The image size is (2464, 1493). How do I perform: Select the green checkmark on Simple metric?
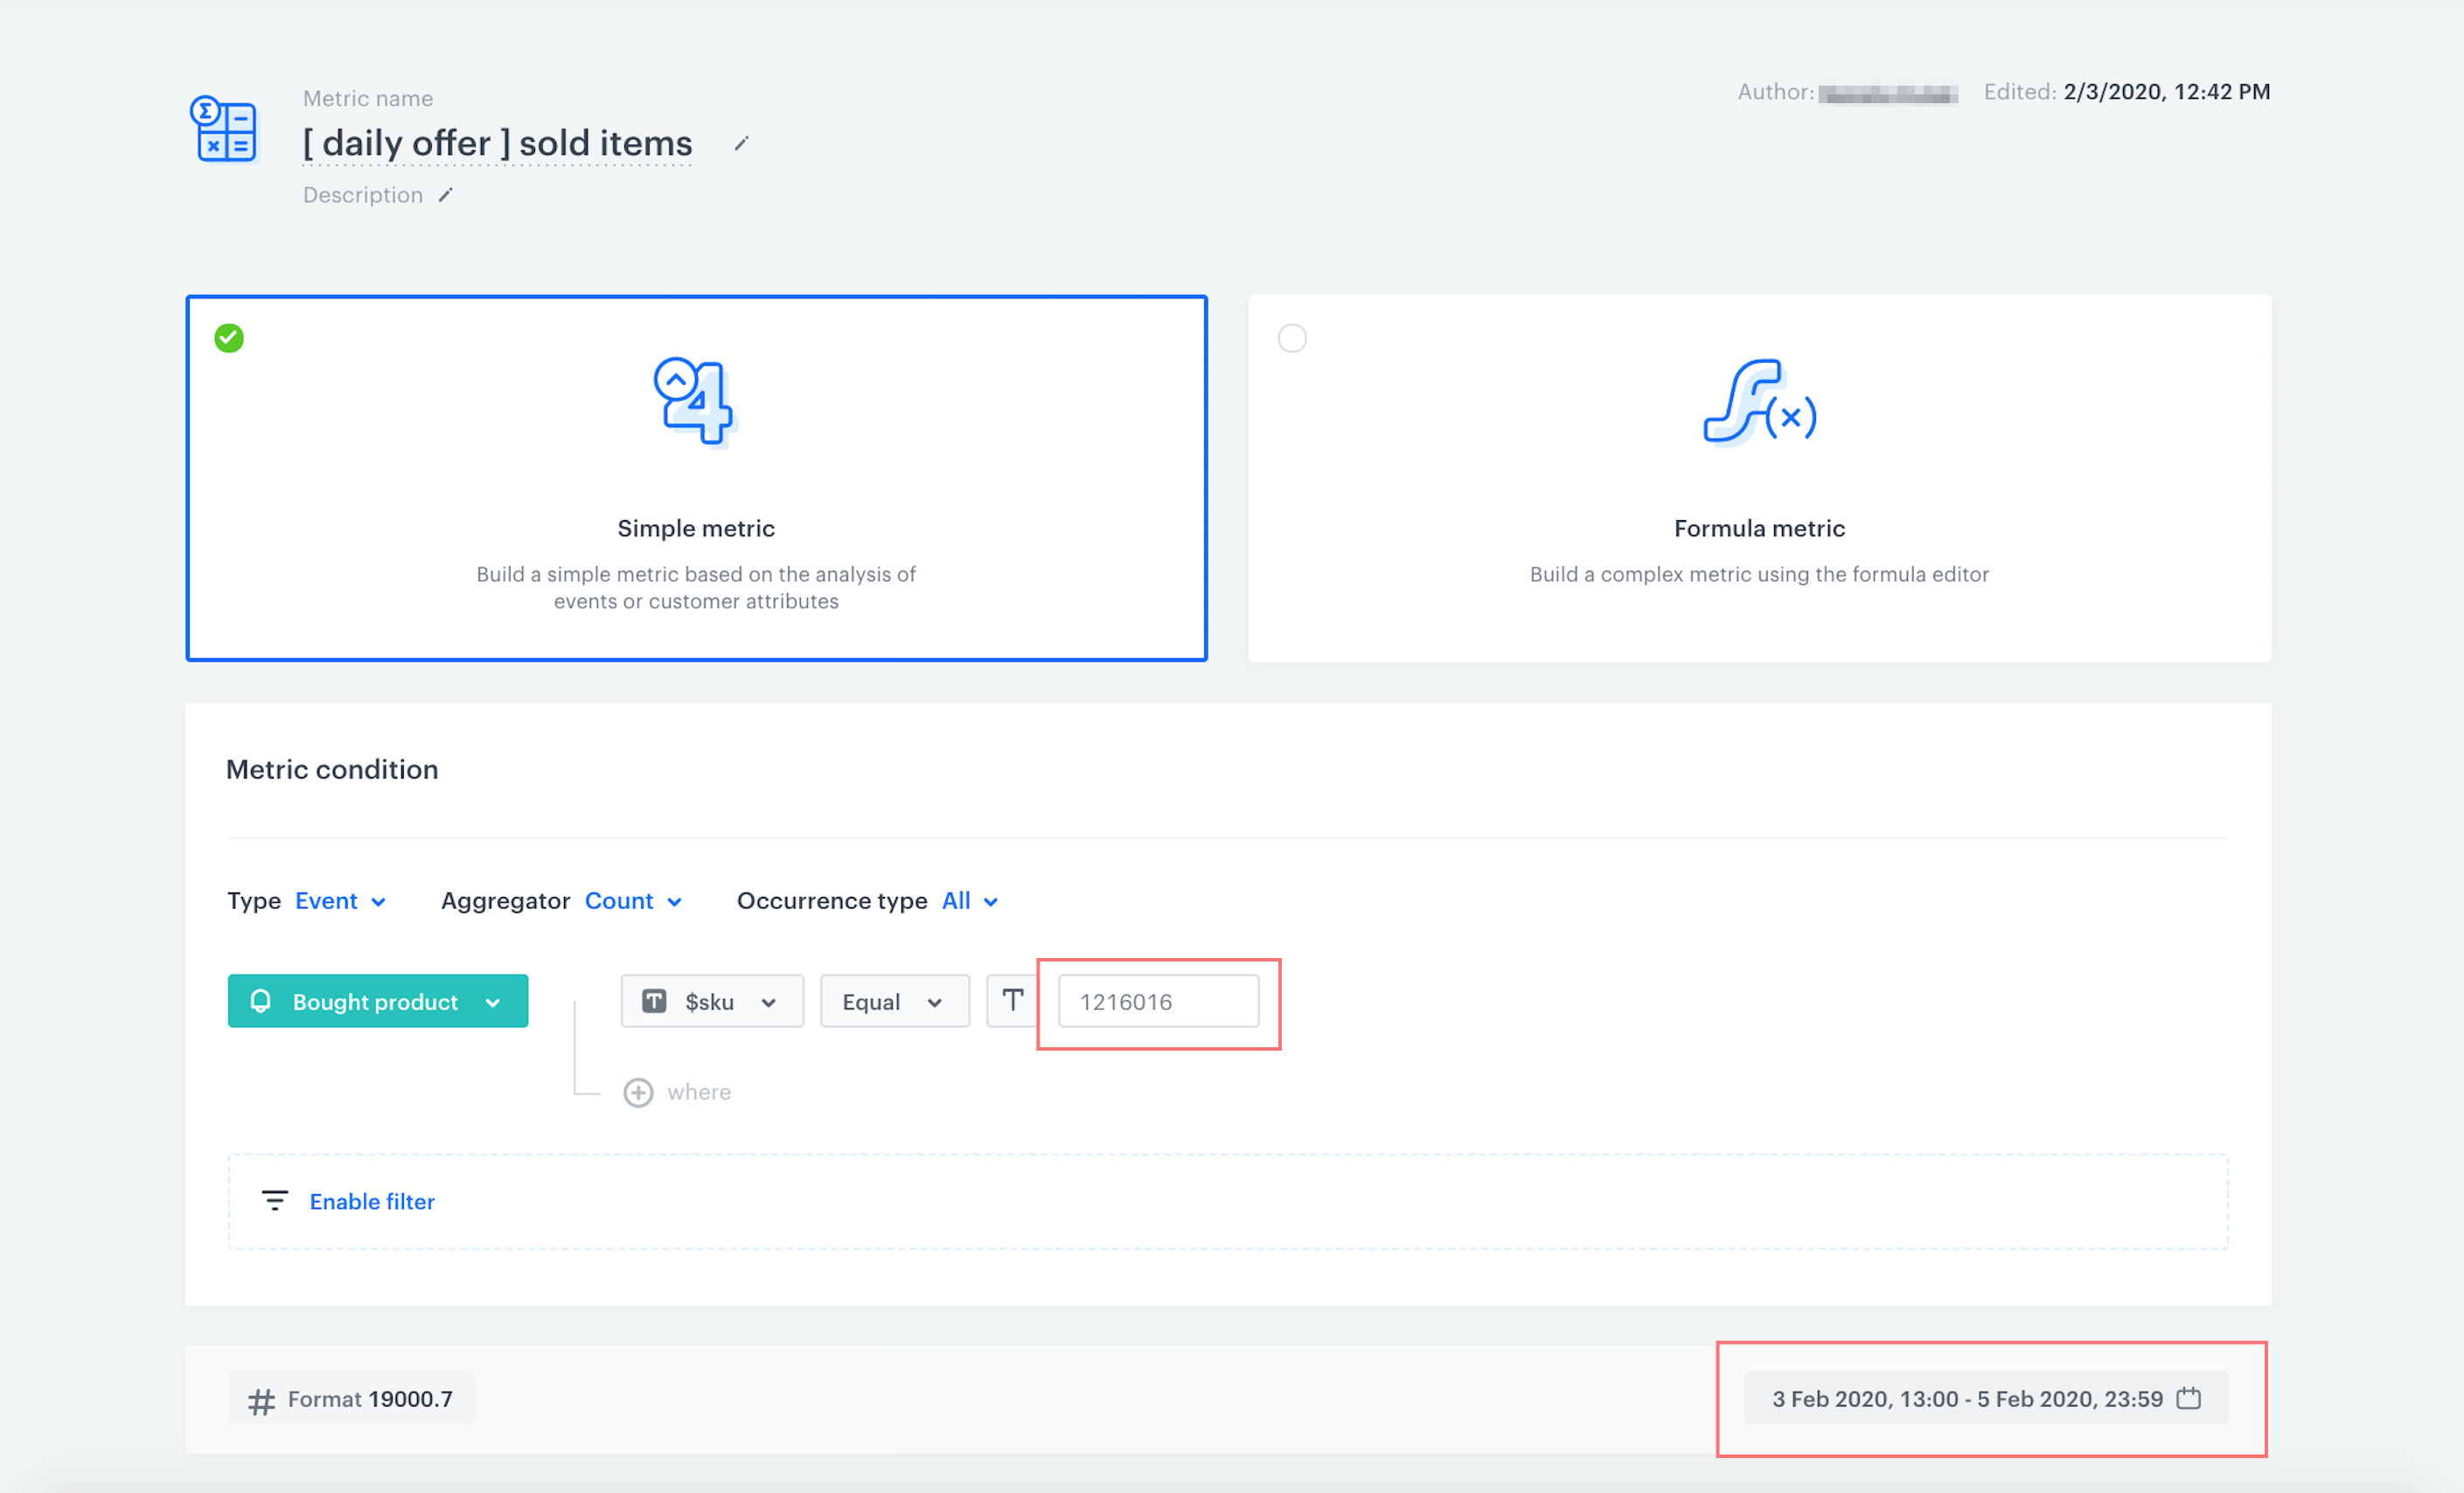(229, 337)
